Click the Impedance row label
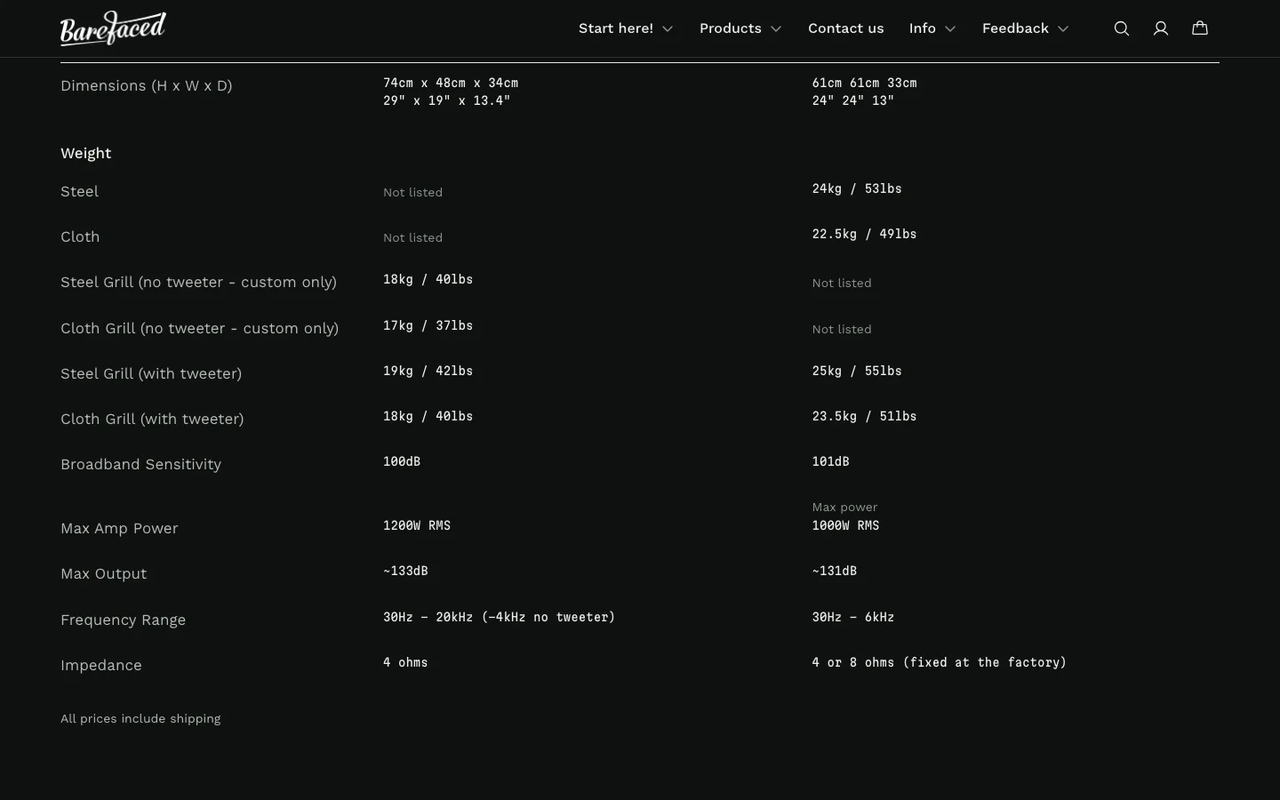The width and height of the screenshot is (1280, 800). click(101, 666)
